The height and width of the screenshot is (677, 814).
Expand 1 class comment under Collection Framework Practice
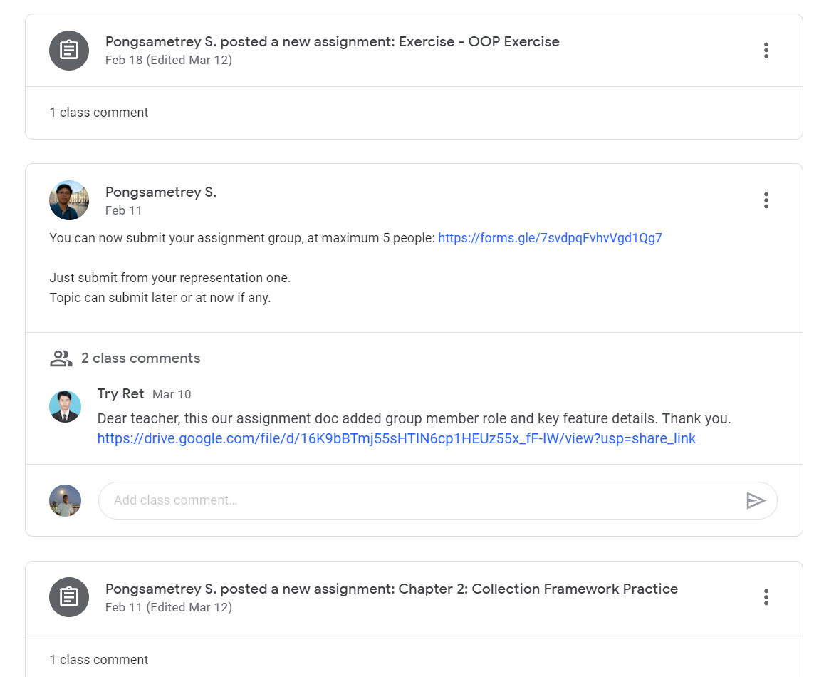pyautogui.click(x=98, y=659)
